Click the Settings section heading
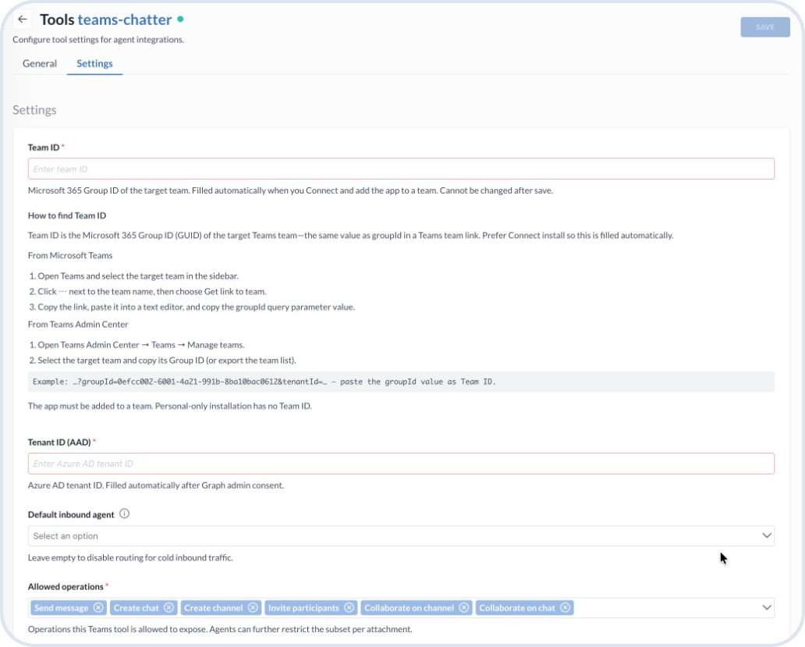This screenshot has height=647, width=805. [x=34, y=110]
